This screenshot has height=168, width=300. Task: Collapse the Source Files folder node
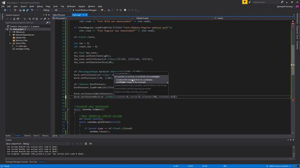(x=10, y=43)
